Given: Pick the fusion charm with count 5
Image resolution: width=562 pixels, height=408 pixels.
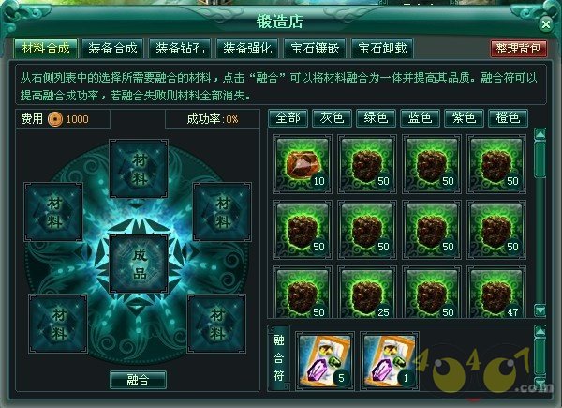Looking at the screenshot, I should point(325,361).
